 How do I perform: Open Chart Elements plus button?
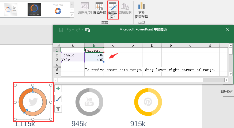coord(58,88)
